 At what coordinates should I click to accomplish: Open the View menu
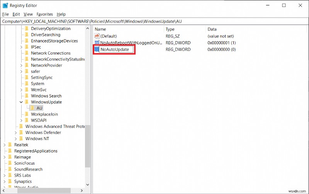click(x=28, y=14)
